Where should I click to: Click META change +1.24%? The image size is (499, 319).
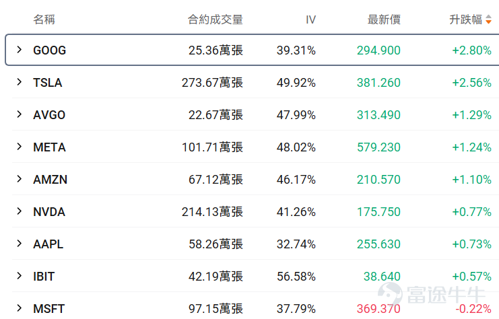[x=472, y=147]
